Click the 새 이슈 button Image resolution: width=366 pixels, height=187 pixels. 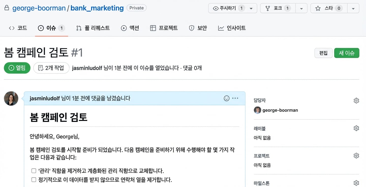[x=347, y=53]
